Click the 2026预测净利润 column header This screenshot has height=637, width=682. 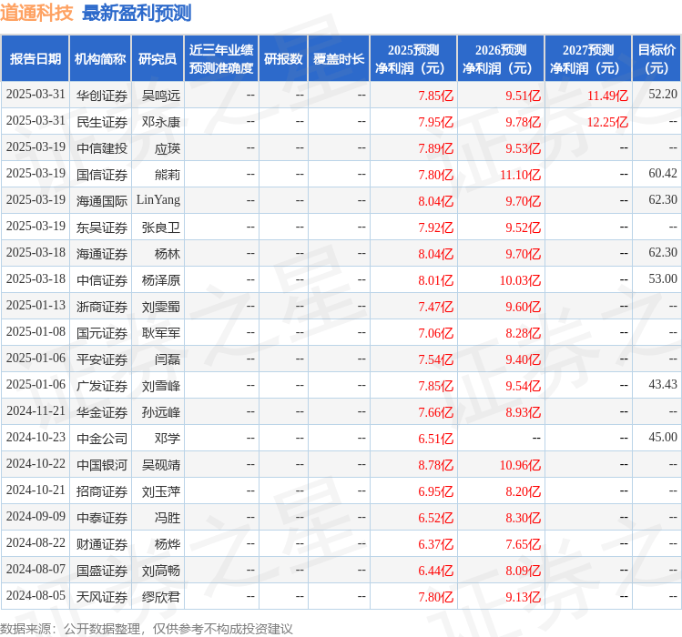(x=501, y=59)
